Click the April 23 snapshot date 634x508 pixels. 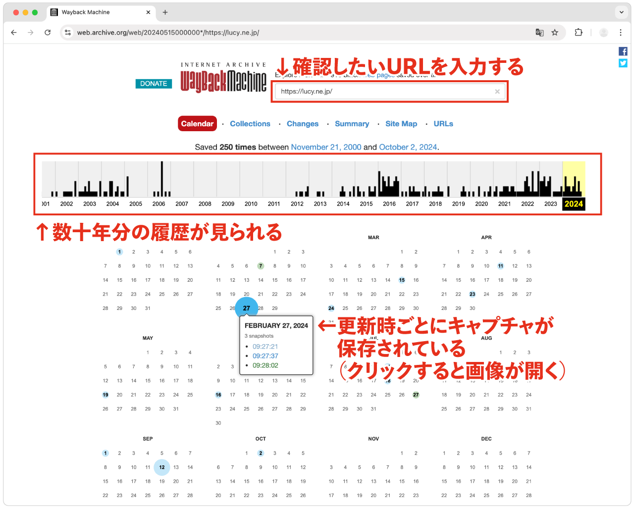[473, 294]
